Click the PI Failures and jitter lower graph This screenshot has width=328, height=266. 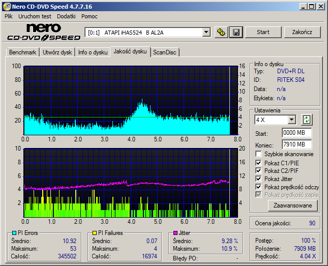point(131,183)
